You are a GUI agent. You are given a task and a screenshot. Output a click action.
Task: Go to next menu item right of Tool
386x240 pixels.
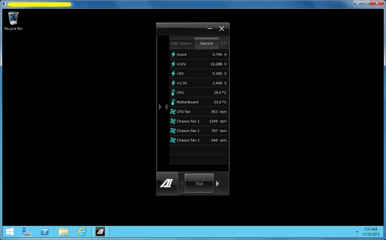(217, 183)
